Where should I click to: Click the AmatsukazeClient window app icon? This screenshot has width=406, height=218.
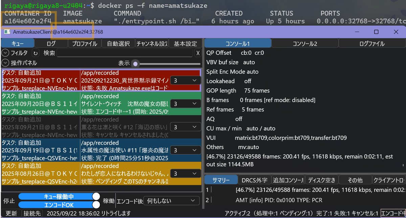click(6, 32)
